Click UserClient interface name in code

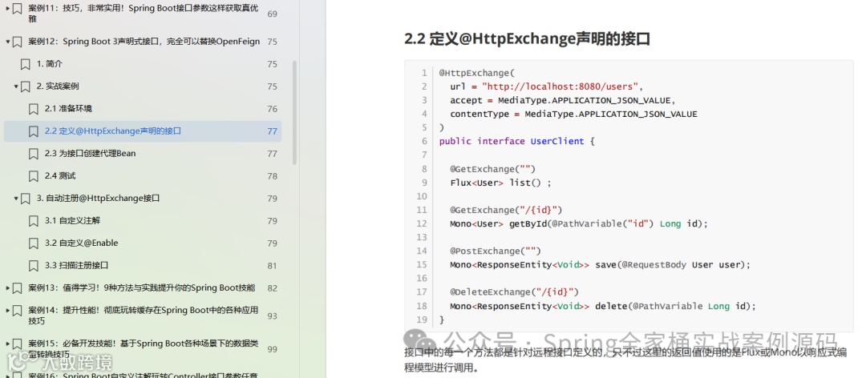556,141
